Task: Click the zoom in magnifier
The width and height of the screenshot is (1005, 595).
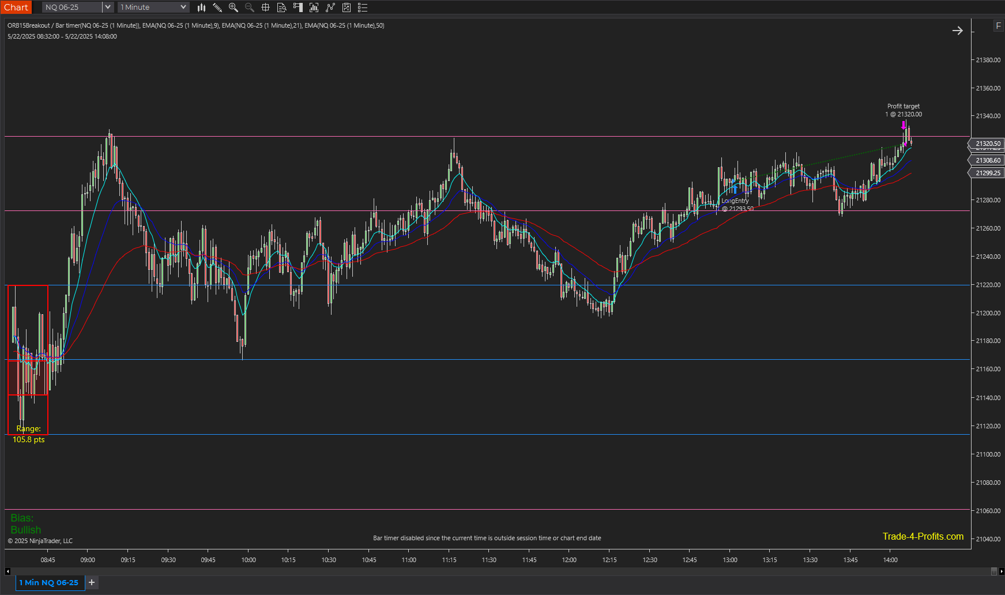Action: (234, 7)
